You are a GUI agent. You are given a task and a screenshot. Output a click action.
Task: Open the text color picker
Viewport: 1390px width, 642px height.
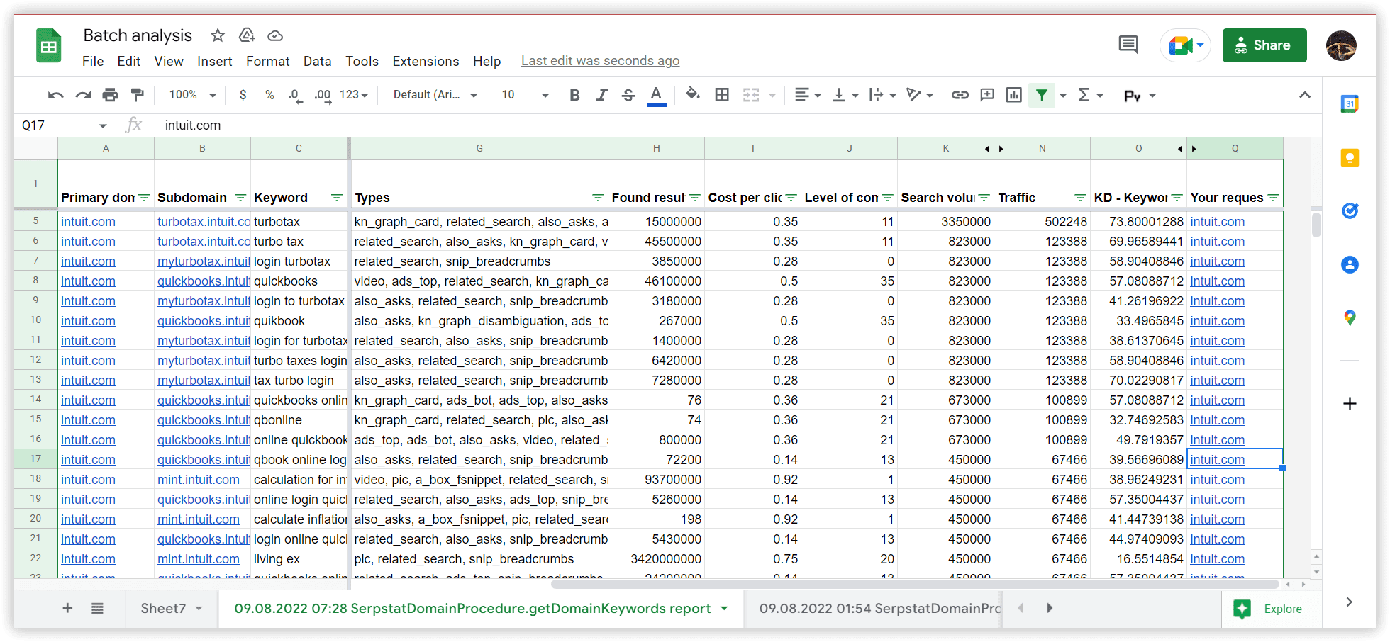coord(657,96)
